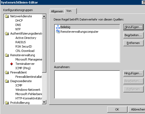The height and width of the screenshot is (114, 145).
Task: Select DHCP in the configuration tree
Action: coord(19,21)
